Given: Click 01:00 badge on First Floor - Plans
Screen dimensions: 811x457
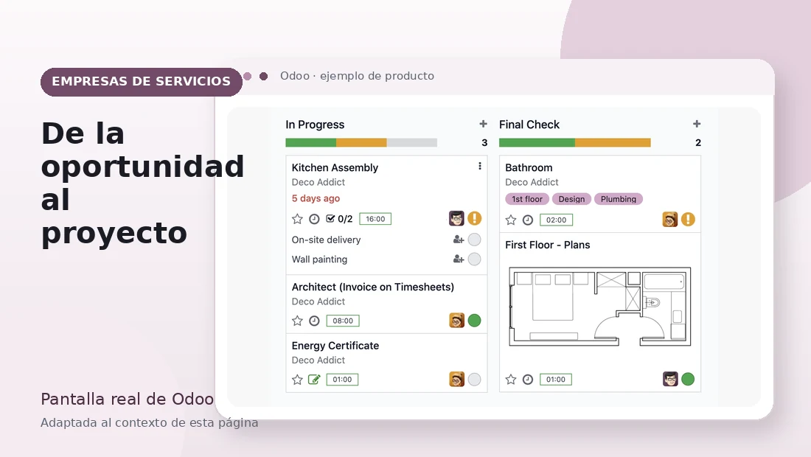Looking at the screenshot, I should [555, 380].
